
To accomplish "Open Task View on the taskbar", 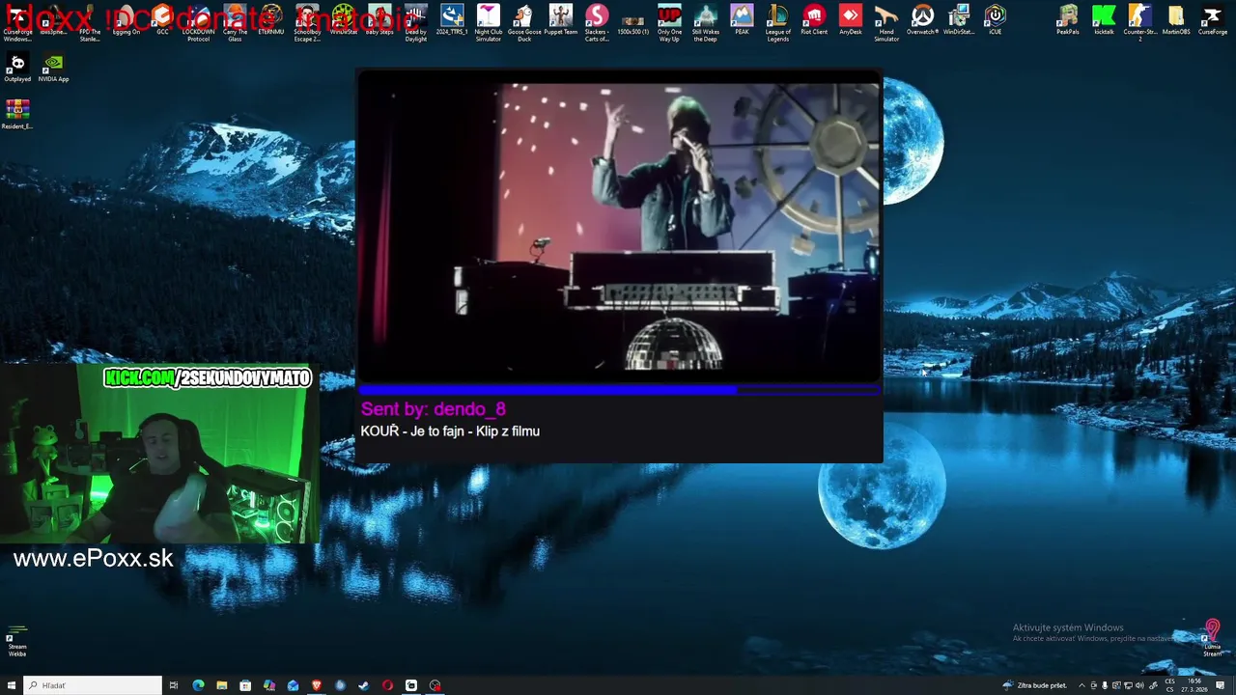I will [x=174, y=685].
